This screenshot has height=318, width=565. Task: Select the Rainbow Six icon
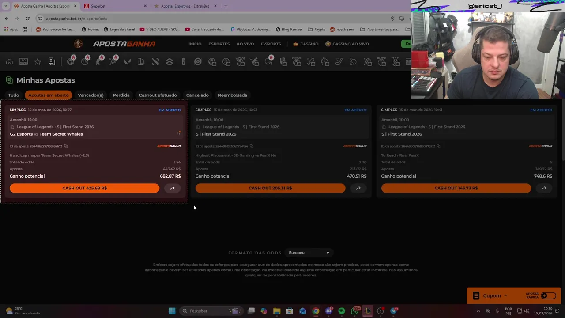tap(184, 62)
